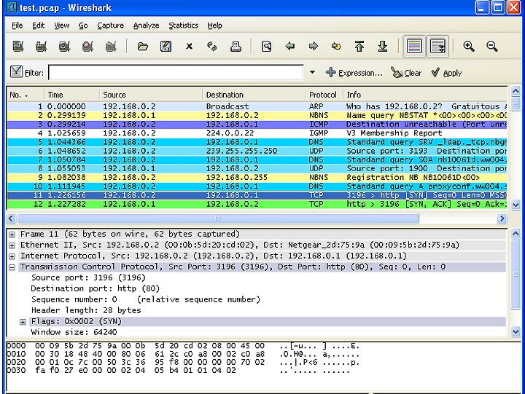Go back in packet history arrow
This screenshot has height=394, width=525.
(290, 46)
